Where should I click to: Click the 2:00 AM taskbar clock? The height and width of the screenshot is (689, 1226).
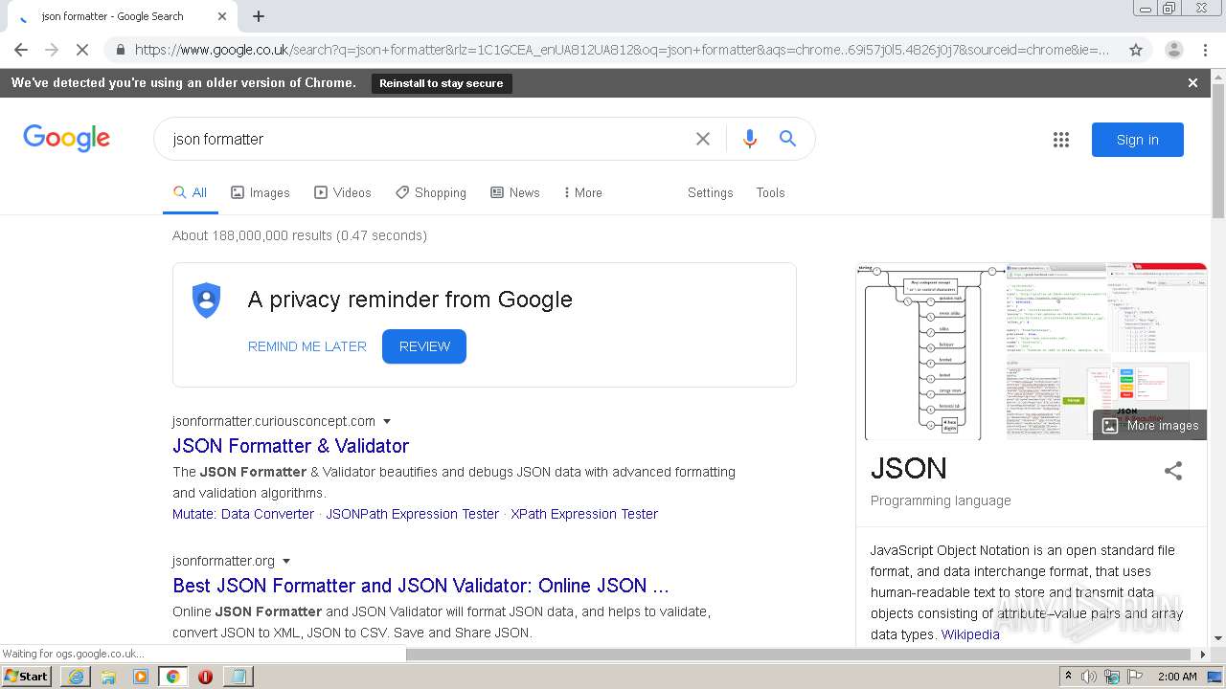tap(1177, 677)
